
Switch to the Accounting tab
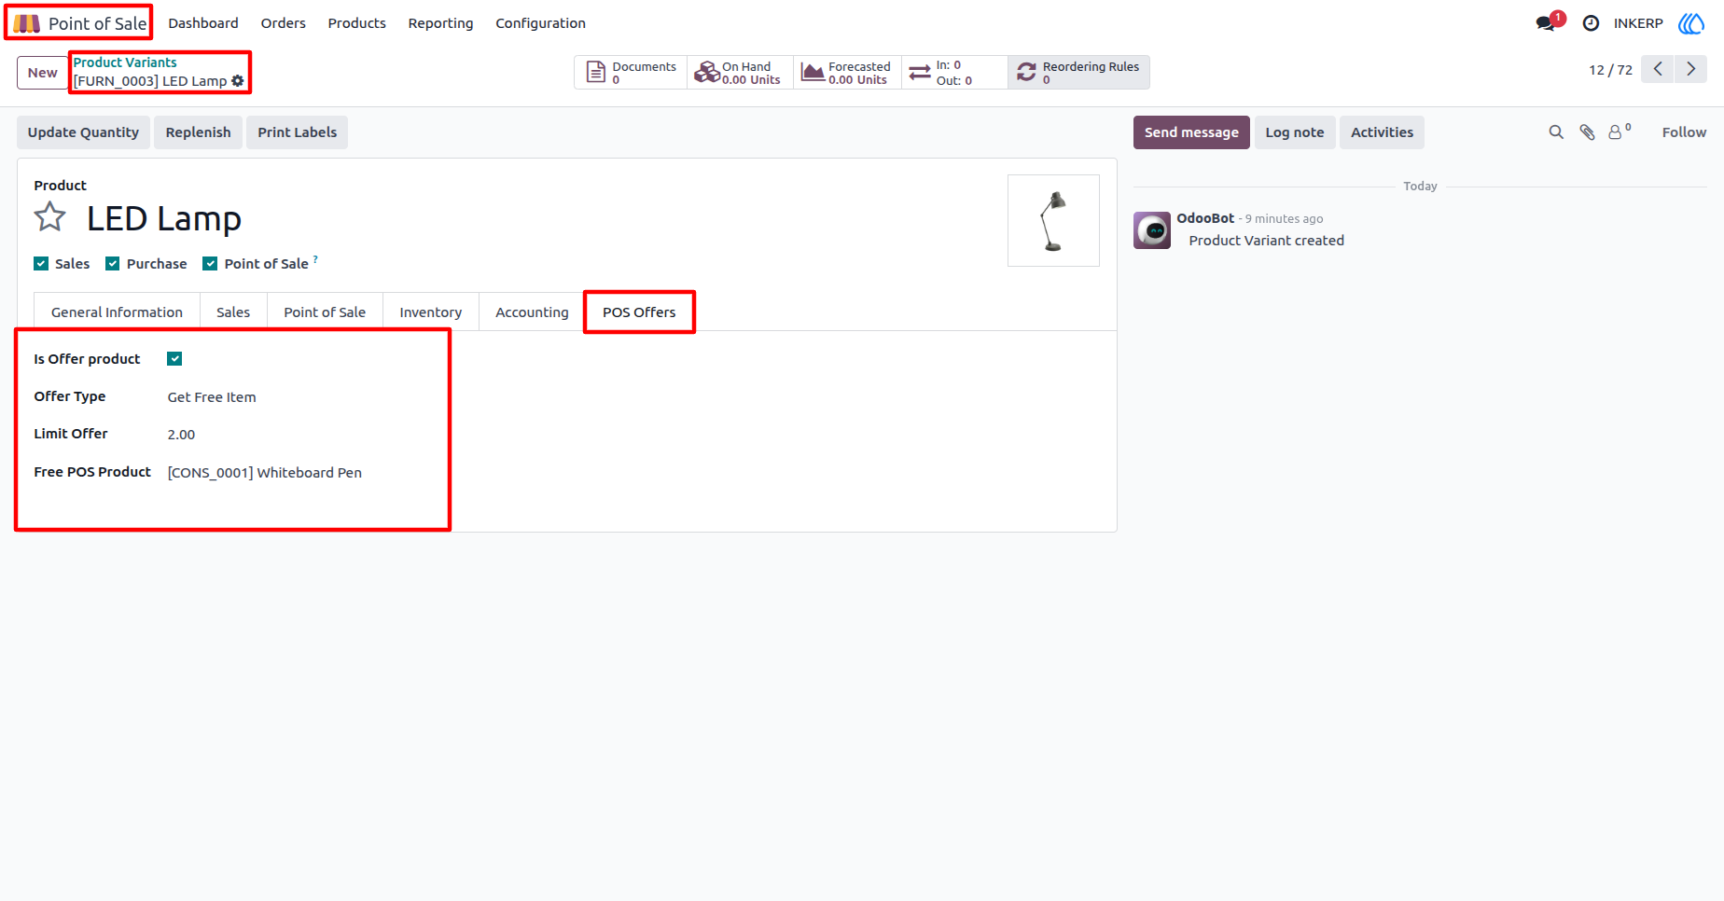click(x=532, y=312)
